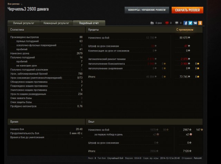Click Обнаружено машин противника row
221x164 pixels.
coord(46,82)
